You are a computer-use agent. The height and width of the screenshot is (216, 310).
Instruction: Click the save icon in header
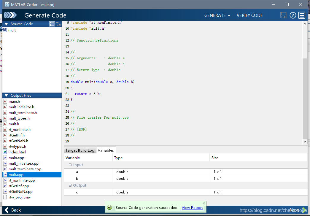[283, 15]
